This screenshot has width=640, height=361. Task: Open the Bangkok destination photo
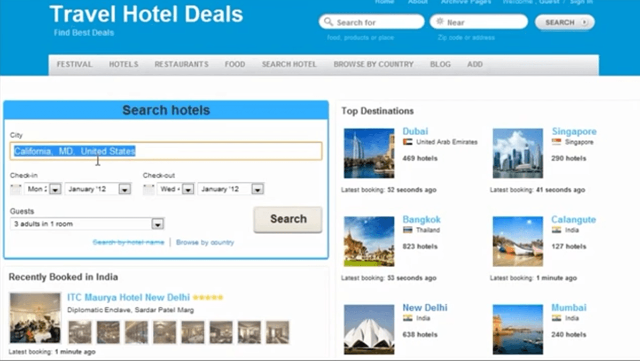point(369,241)
